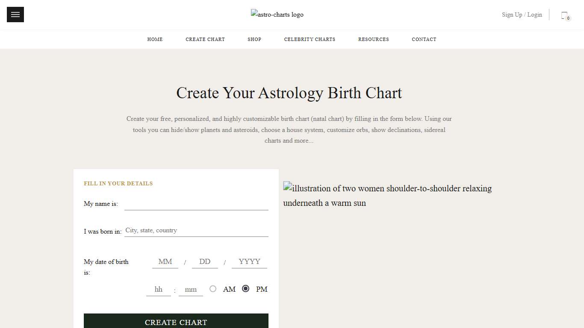
Task: View the CELEBRITY CHARTS section
Action: point(310,39)
